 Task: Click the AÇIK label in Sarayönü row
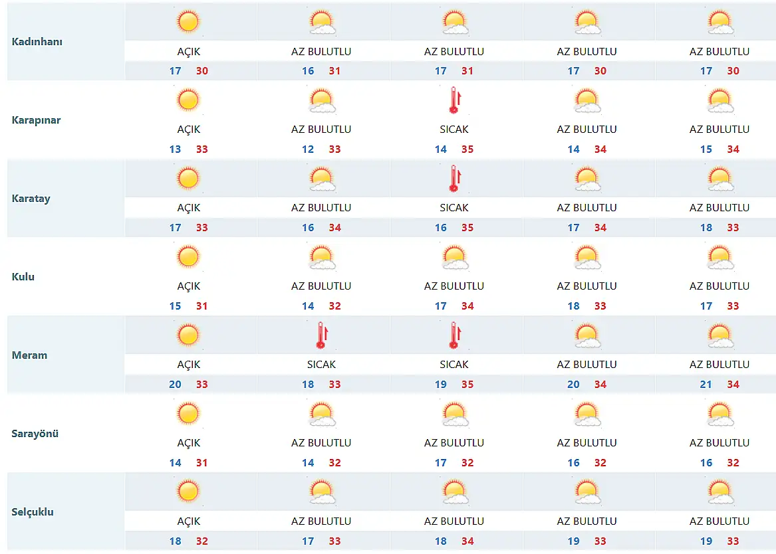click(x=188, y=443)
